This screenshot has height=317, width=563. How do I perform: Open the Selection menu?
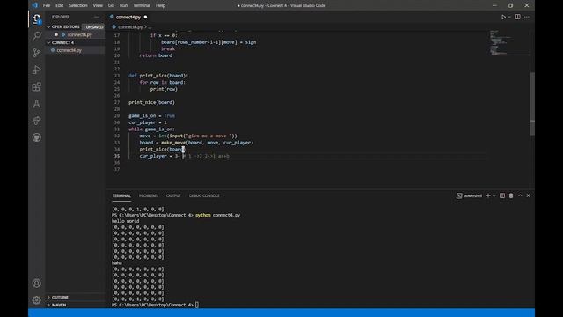[78, 5]
